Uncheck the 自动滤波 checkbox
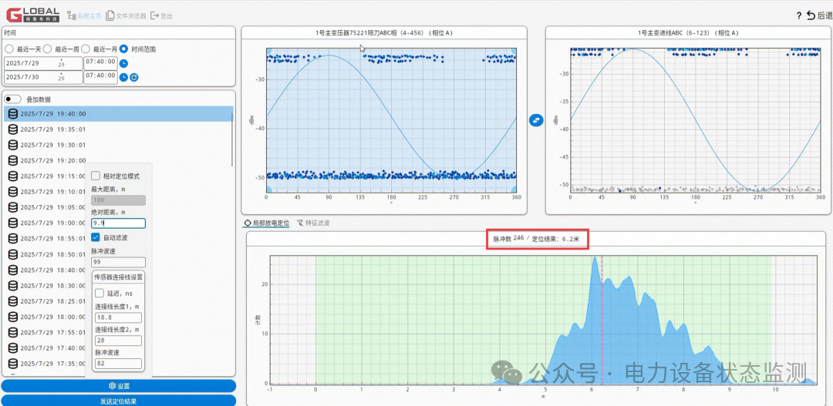This screenshot has height=406, width=833. (x=96, y=237)
